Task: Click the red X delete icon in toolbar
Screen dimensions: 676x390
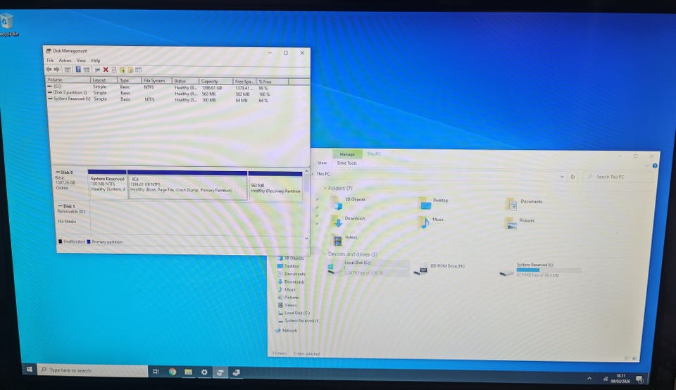Action: click(x=106, y=70)
